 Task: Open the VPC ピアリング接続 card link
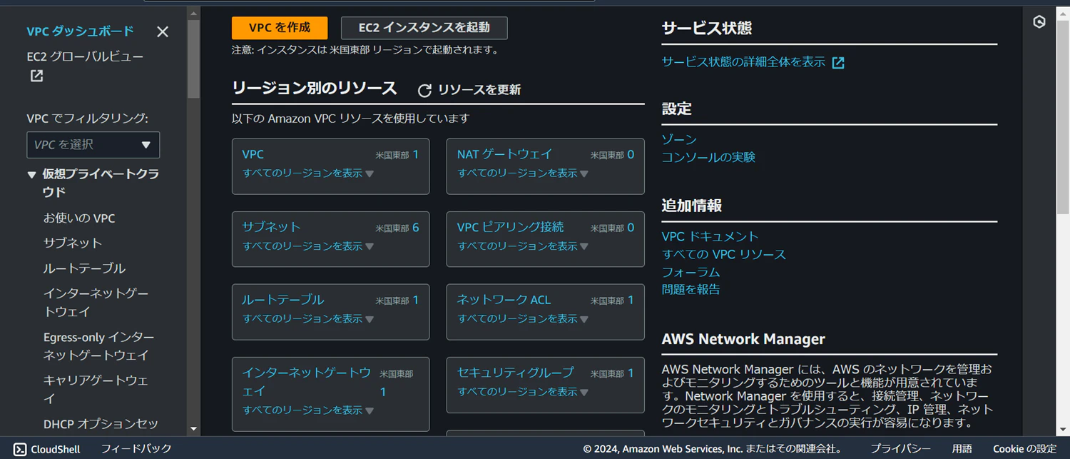[x=510, y=227]
